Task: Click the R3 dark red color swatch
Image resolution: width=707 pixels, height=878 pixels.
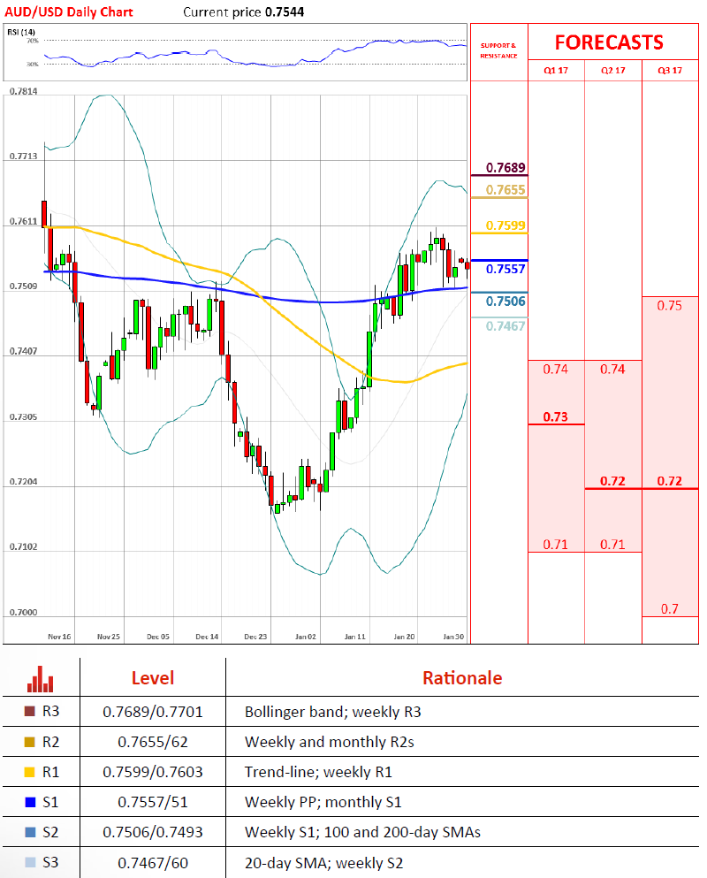Action: (30, 711)
